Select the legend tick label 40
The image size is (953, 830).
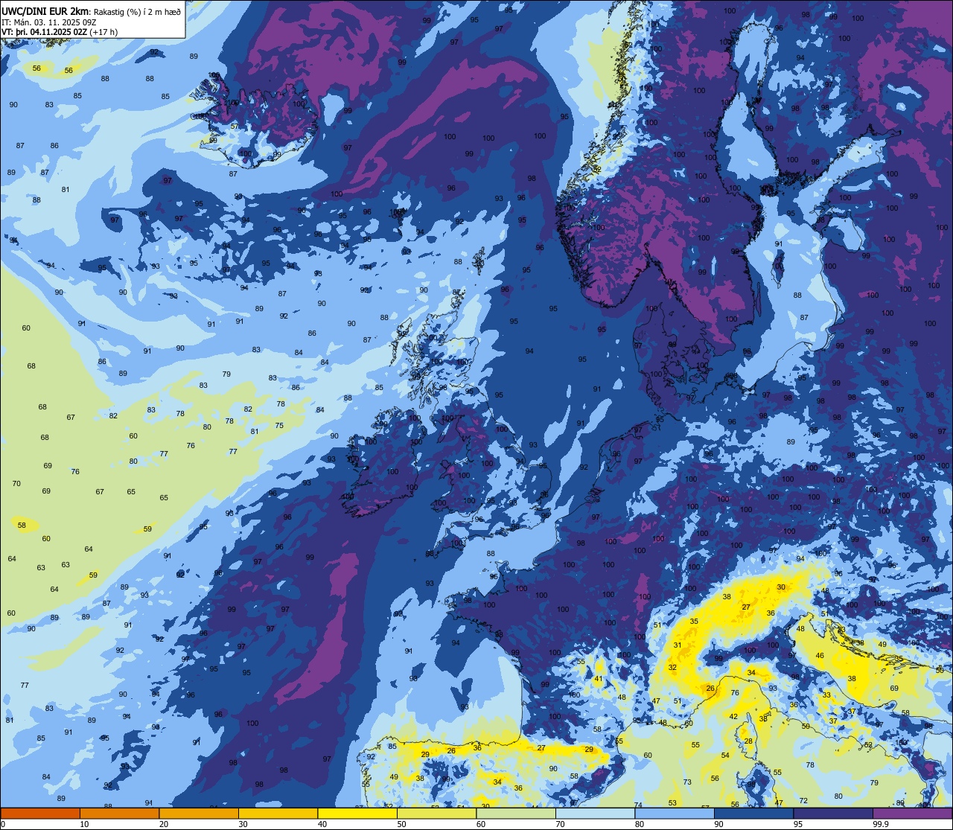322,824
